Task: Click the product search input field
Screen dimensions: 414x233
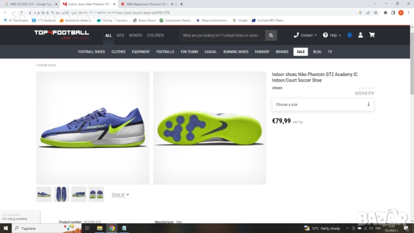Action: click(x=223, y=35)
